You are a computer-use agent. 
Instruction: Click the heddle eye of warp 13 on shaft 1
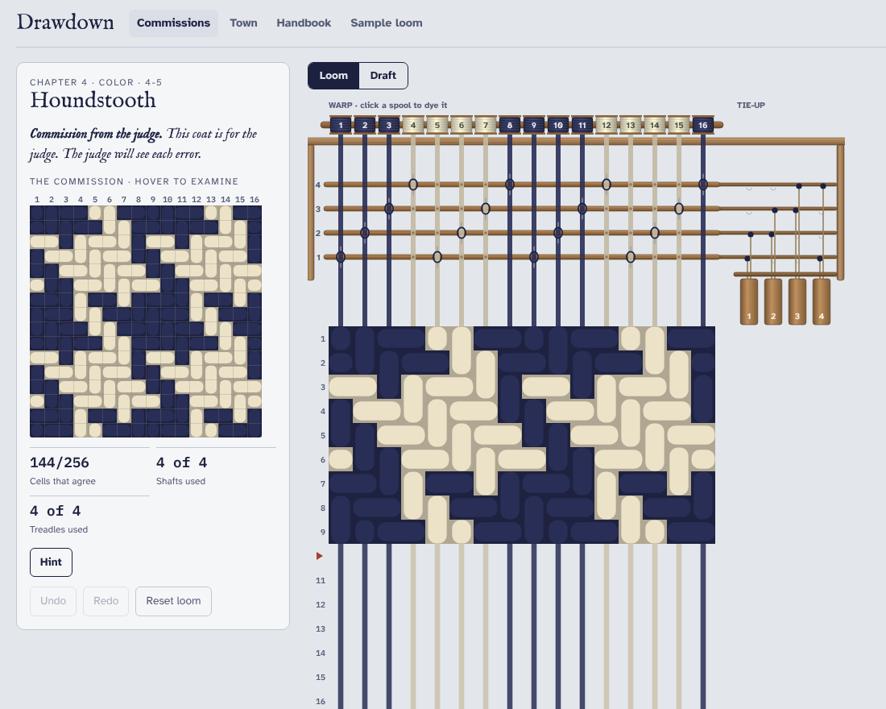tap(631, 257)
